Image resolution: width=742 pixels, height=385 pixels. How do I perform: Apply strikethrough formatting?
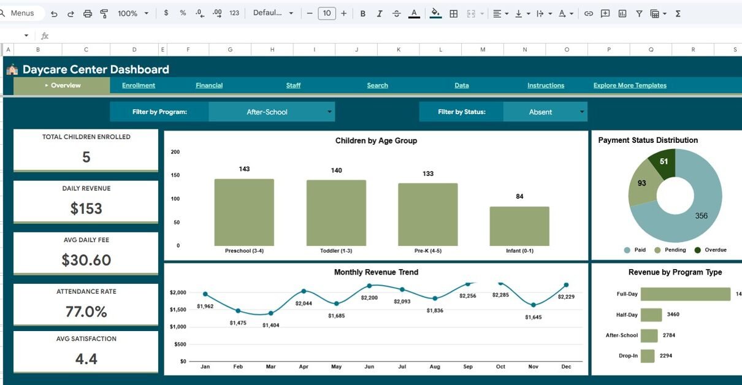click(396, 13)
